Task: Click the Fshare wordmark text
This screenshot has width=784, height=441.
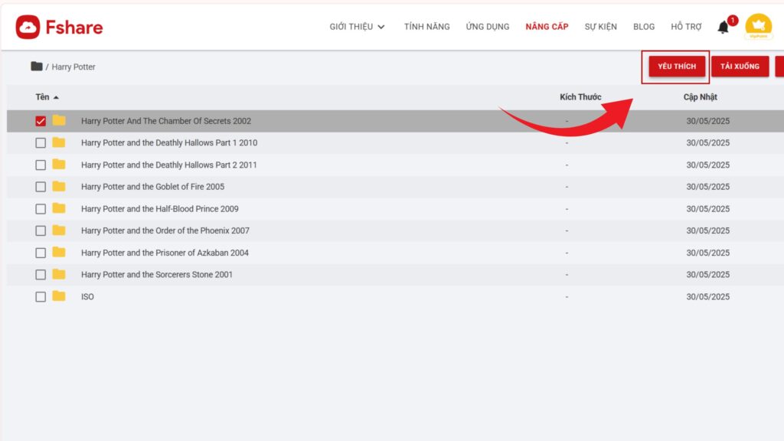Action: tap(74, 27)
